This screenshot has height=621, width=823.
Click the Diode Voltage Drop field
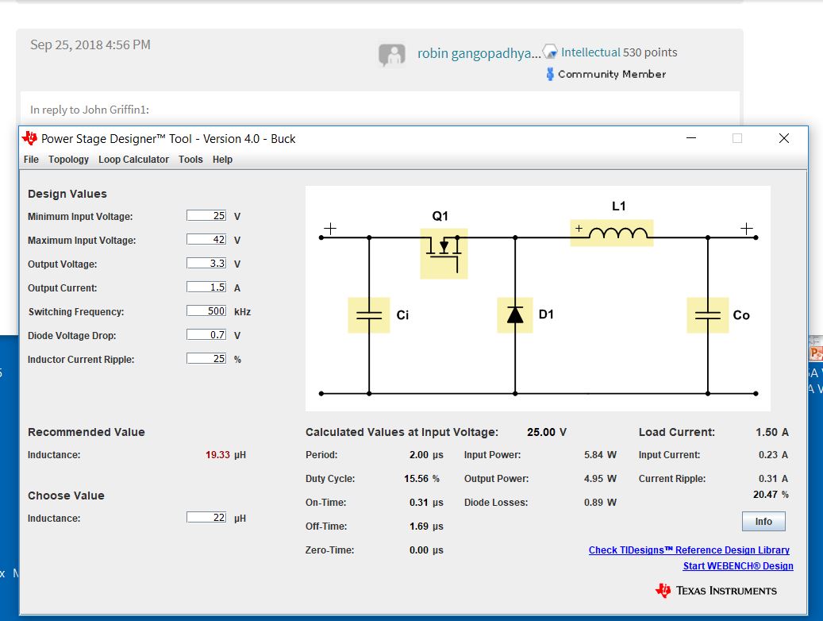[x=206, y=334]
